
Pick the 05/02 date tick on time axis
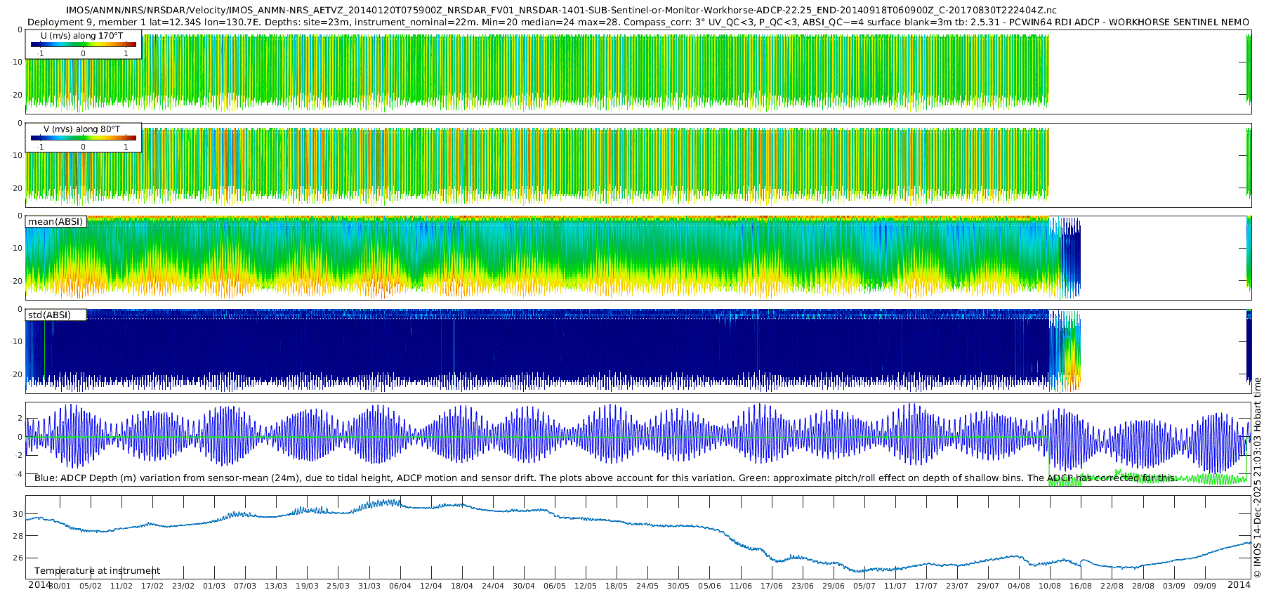click(x=91, y=586)
